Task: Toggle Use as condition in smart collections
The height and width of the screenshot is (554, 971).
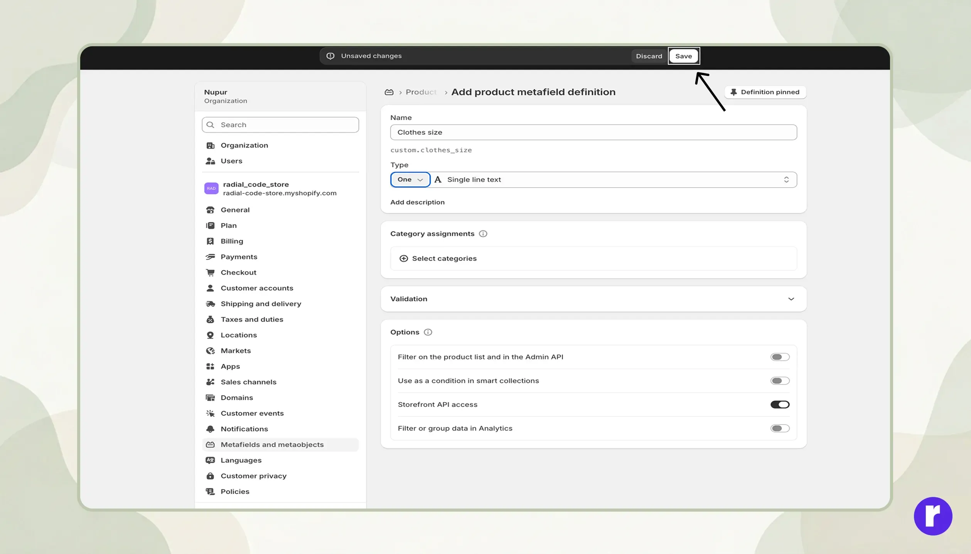Action: click(x=780, y=381)
